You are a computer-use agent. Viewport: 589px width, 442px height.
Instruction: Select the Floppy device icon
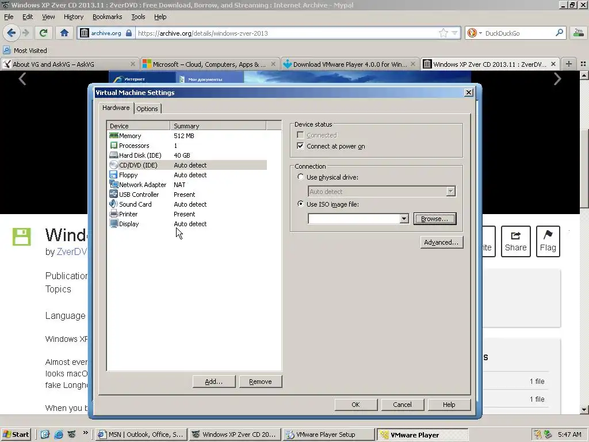(113, 174)
